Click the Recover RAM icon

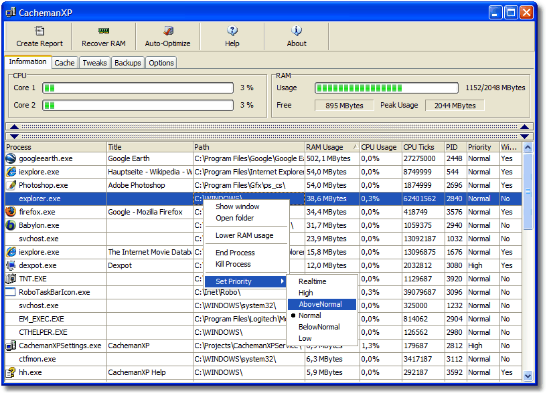coord(103,31)
